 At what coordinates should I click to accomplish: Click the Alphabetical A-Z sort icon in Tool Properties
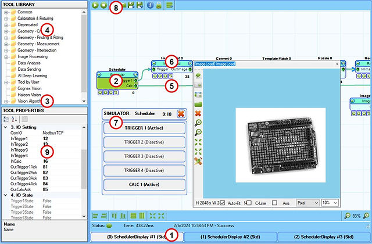[14, 119]
